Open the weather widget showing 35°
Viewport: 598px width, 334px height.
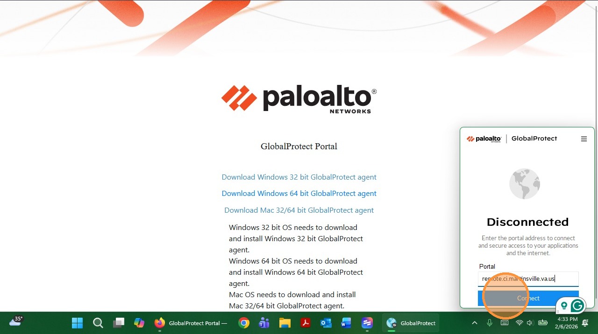16,321
